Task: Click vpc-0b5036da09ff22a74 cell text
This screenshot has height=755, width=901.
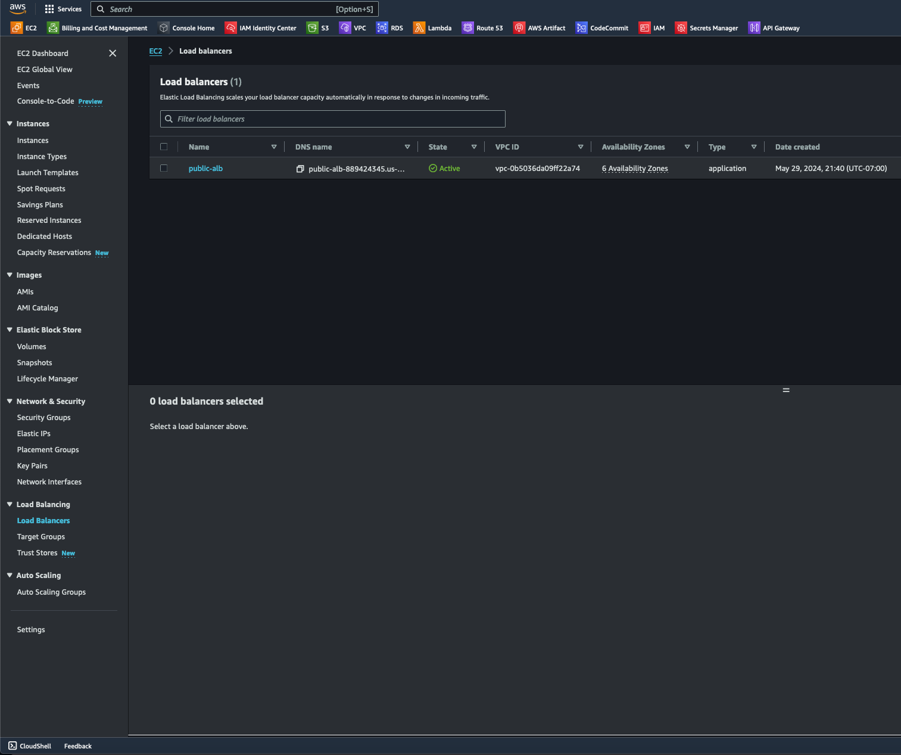Action: point(538,169)
